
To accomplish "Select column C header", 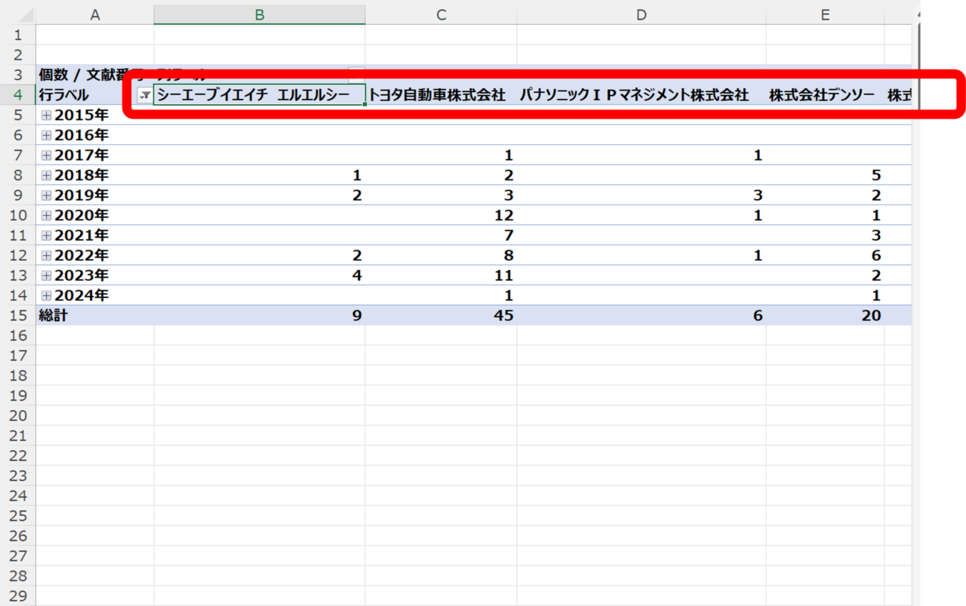I will click(x=441, y=14).
